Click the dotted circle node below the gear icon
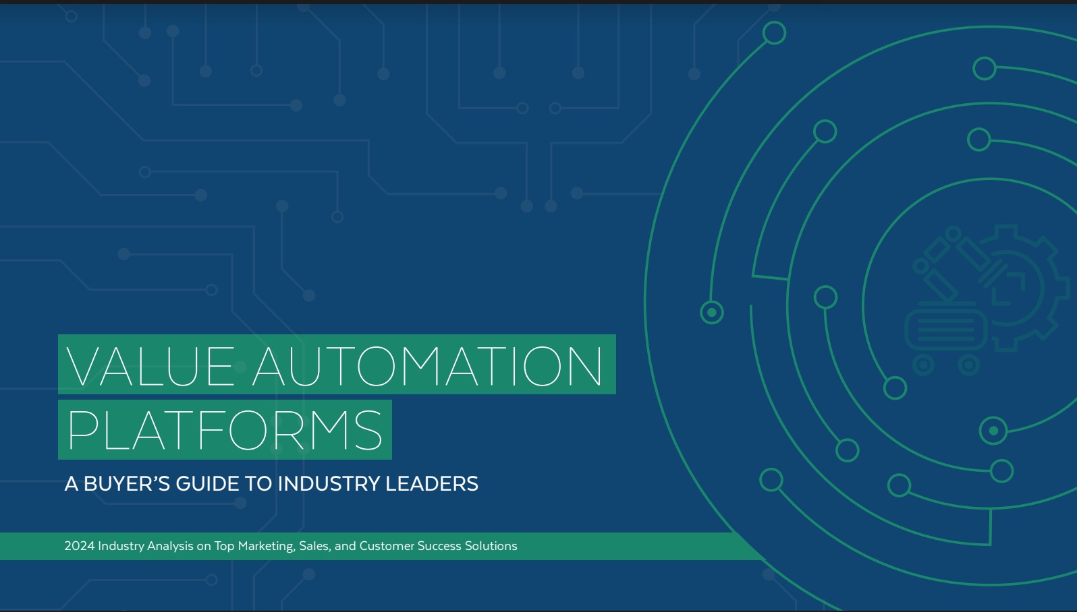Image resolution: width=1077 pixels, height=612 pixels. 993,431
